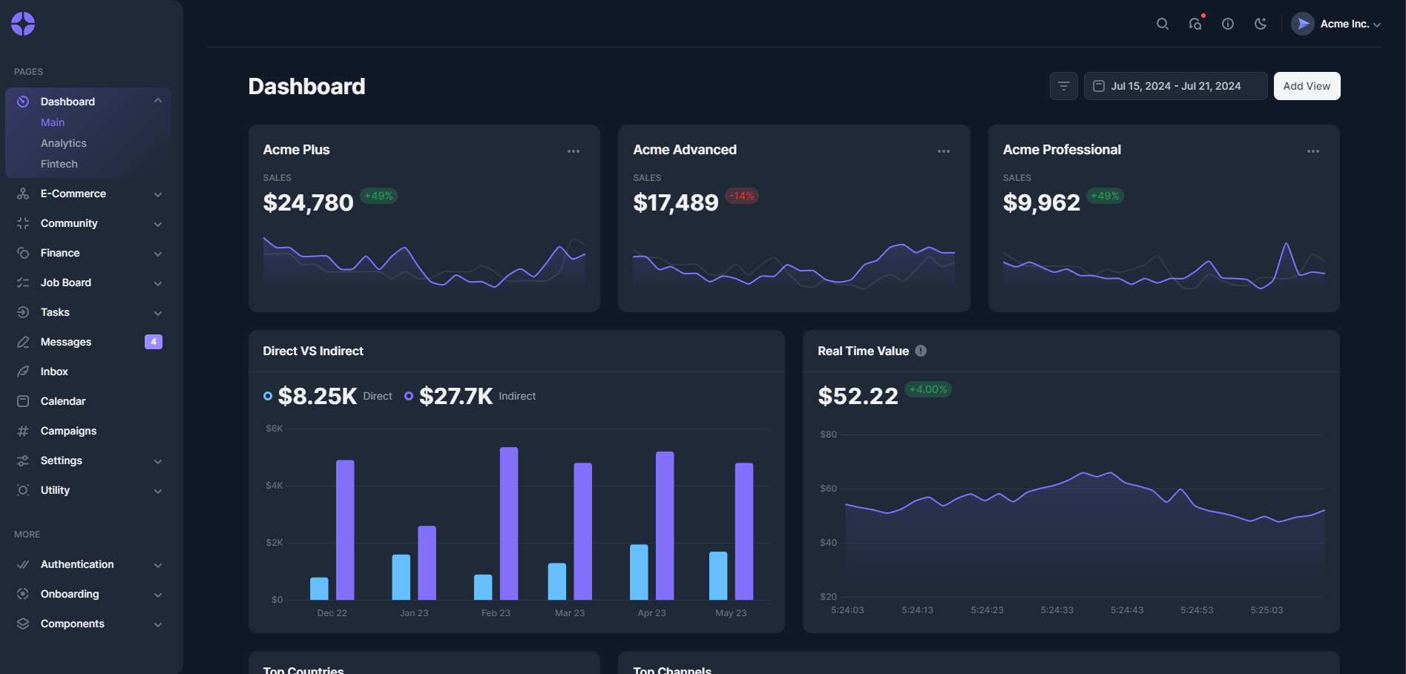
Task: Click the Add View button
Action: coord(1306,85)
